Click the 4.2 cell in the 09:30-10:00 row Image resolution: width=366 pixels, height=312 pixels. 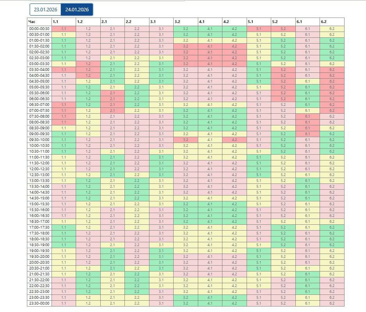[234, 140]
